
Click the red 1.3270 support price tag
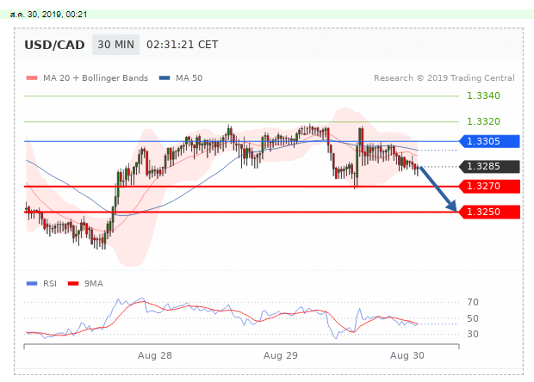click(x=489, y=186)
